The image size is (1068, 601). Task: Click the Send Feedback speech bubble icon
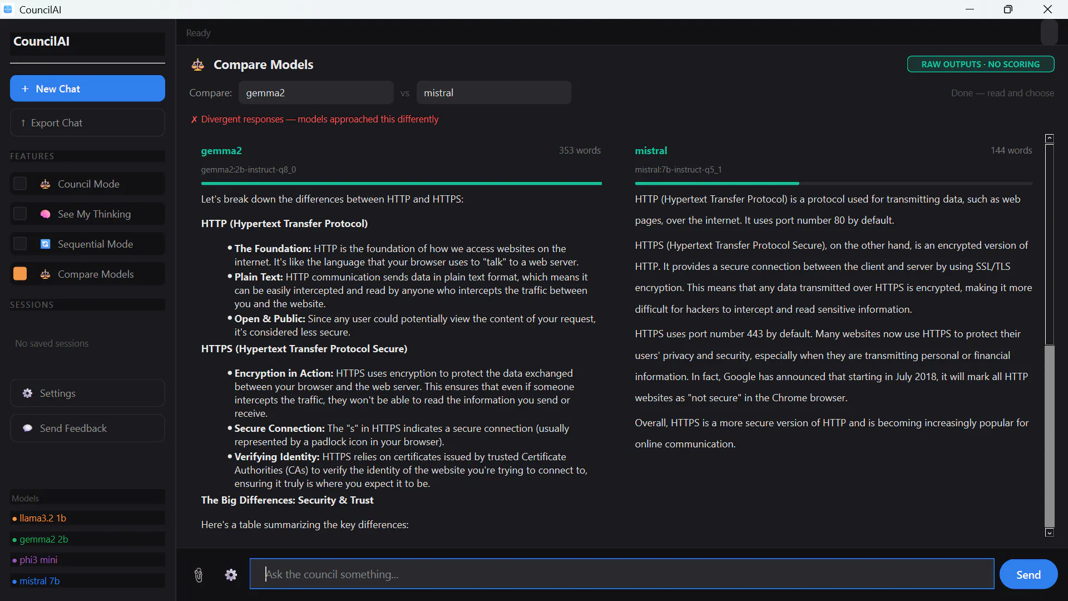point(27,428)
